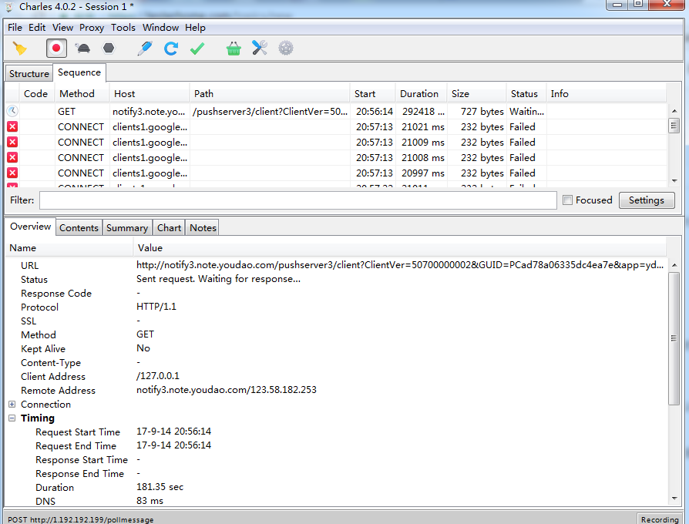The height and width of the screenshot is (524, 689).
Task: Click the sequence list scrollbar thumb
Action: click(x=674, y=126)
